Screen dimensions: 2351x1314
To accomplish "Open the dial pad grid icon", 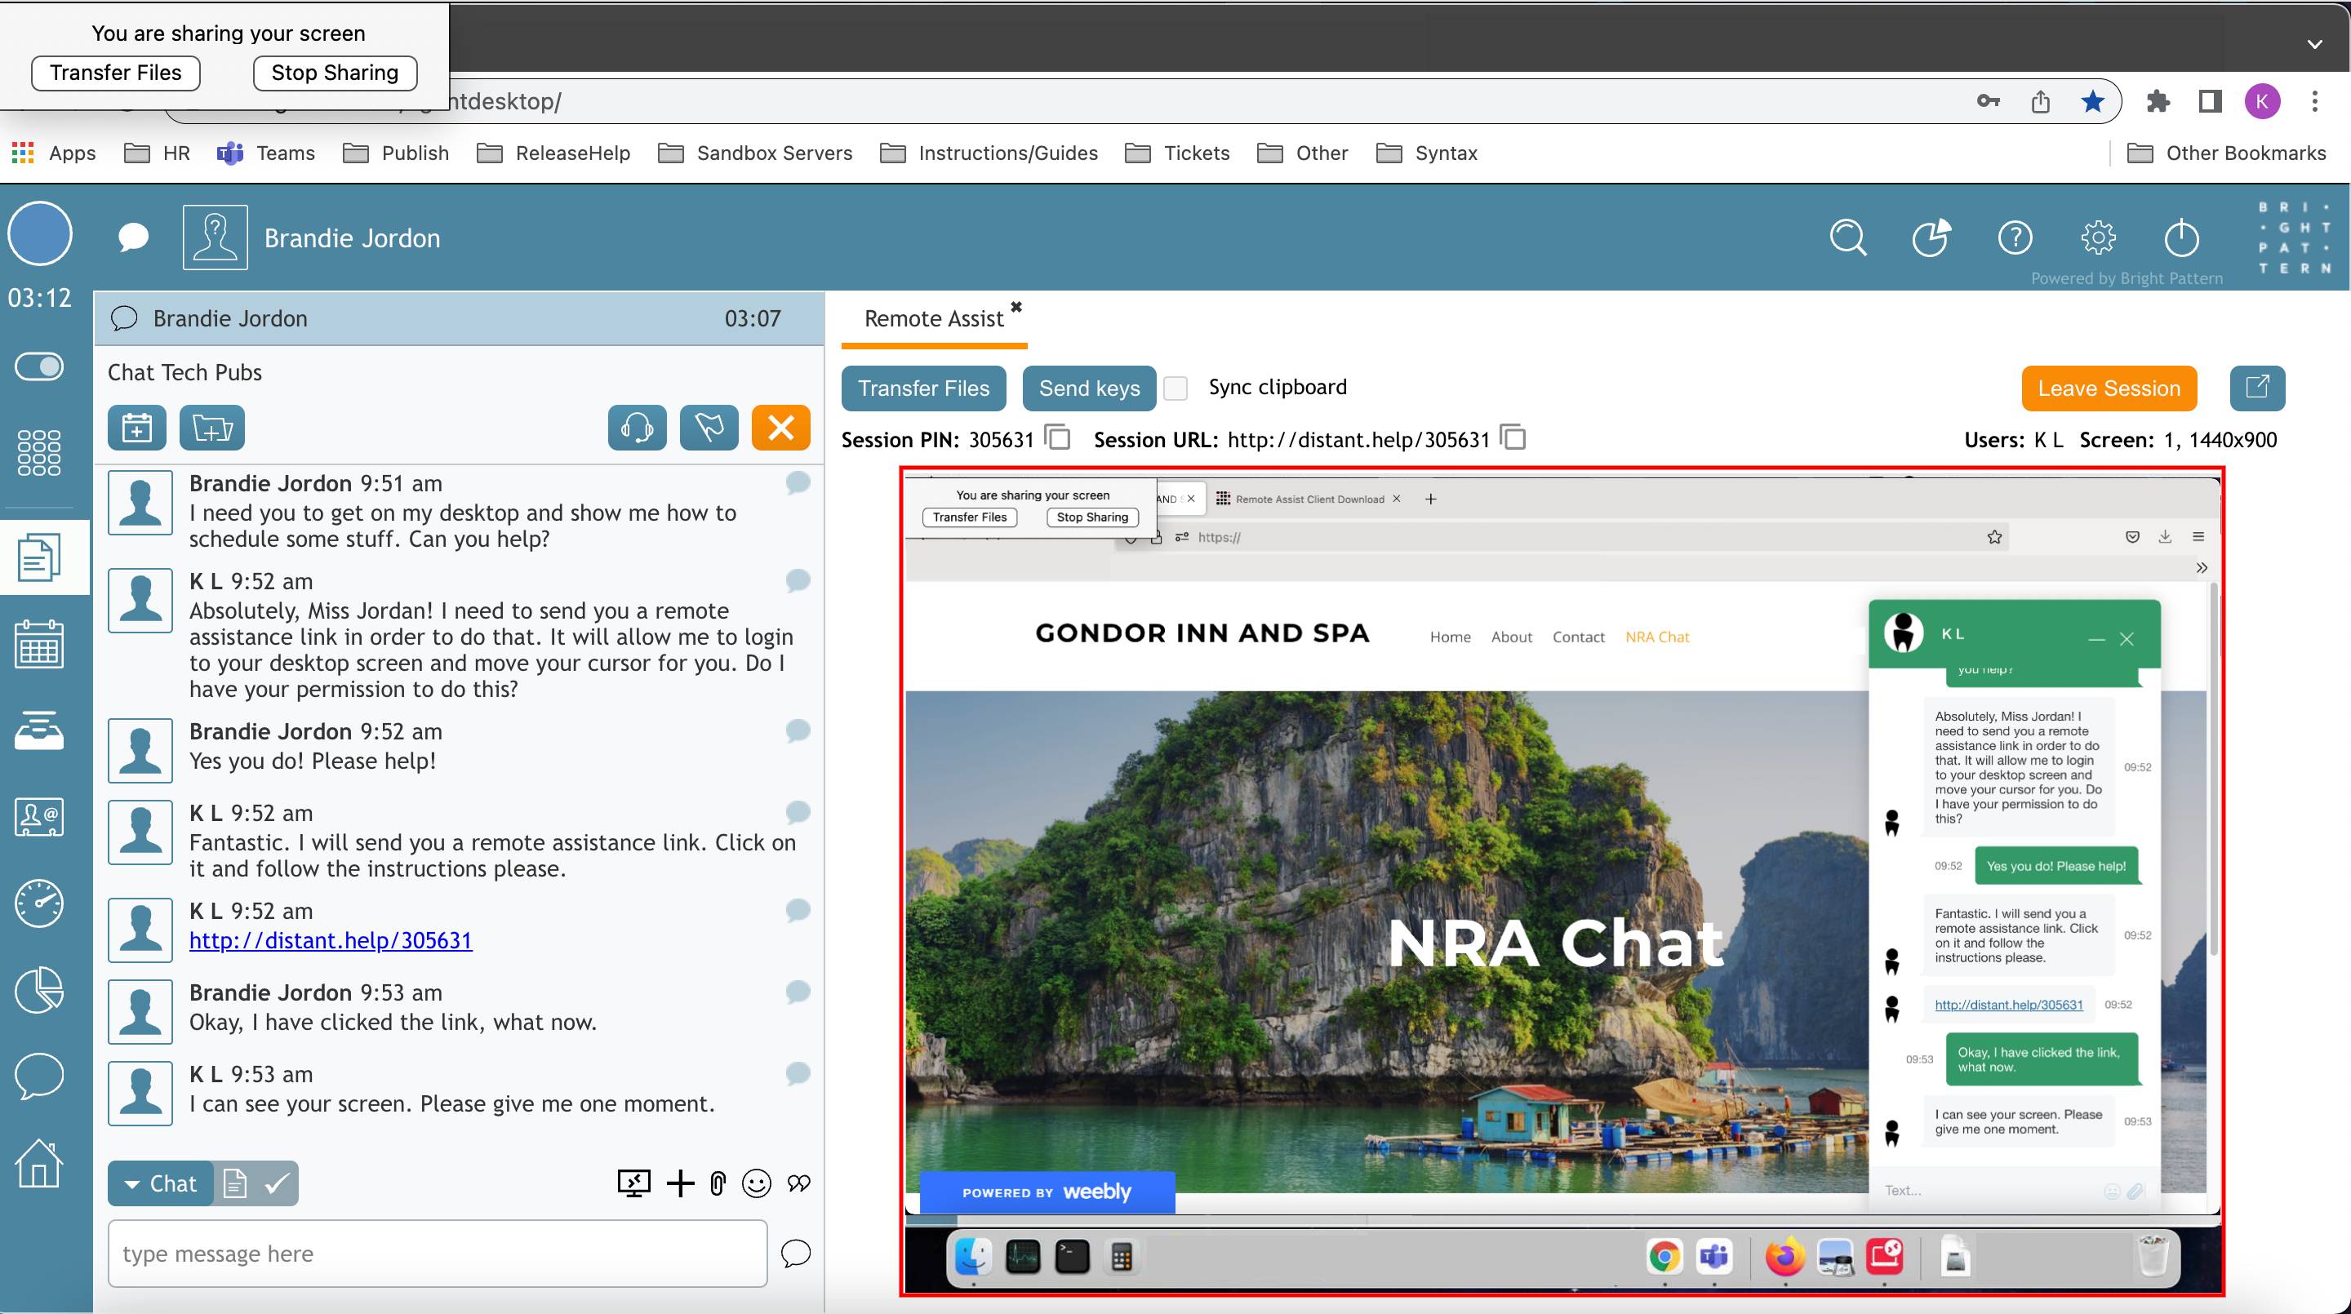I will [39, 453].
